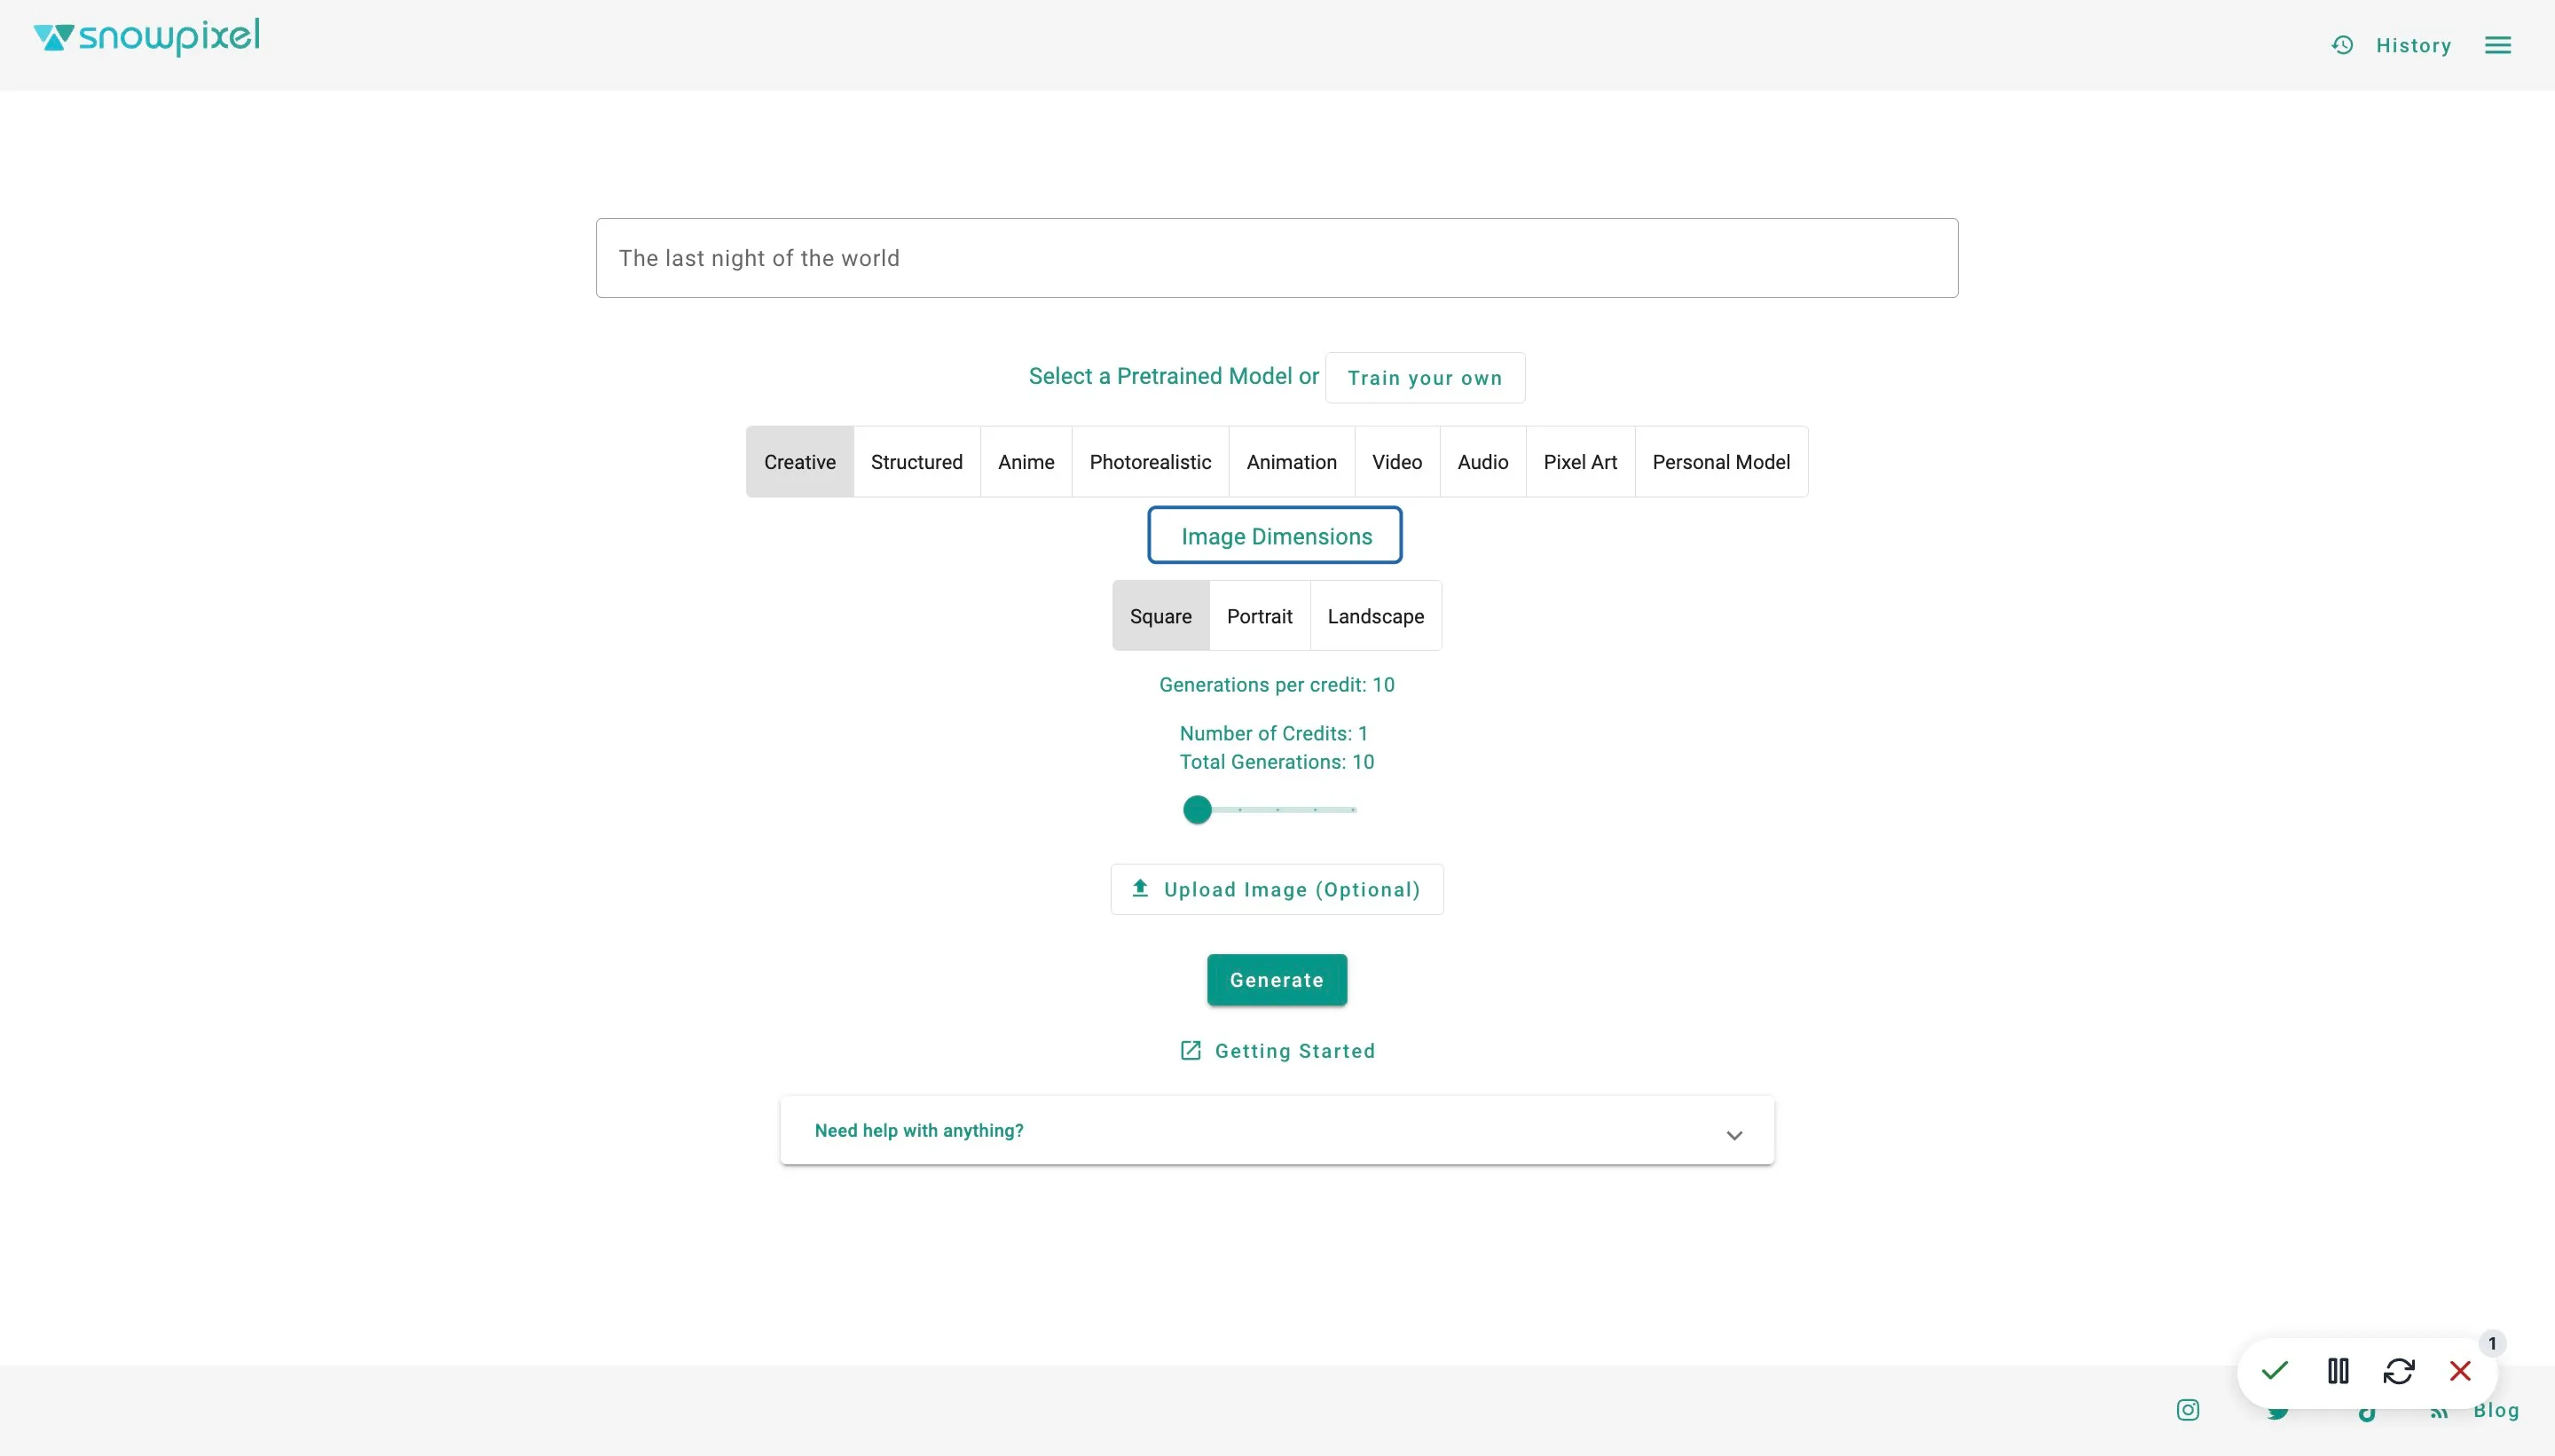Select the Portrait dimension option
The width and height of the screenshot is (2555, 1456).
pyautogui.click(x=1260, y=616)
